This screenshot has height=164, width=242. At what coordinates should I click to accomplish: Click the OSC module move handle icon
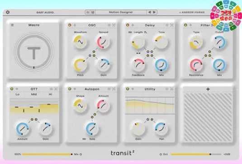click(75, 25)
